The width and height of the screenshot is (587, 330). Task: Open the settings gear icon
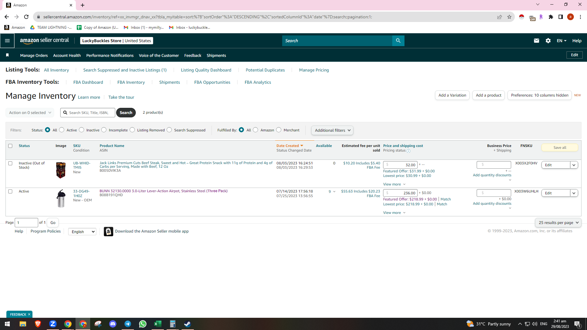pos(548,41)
